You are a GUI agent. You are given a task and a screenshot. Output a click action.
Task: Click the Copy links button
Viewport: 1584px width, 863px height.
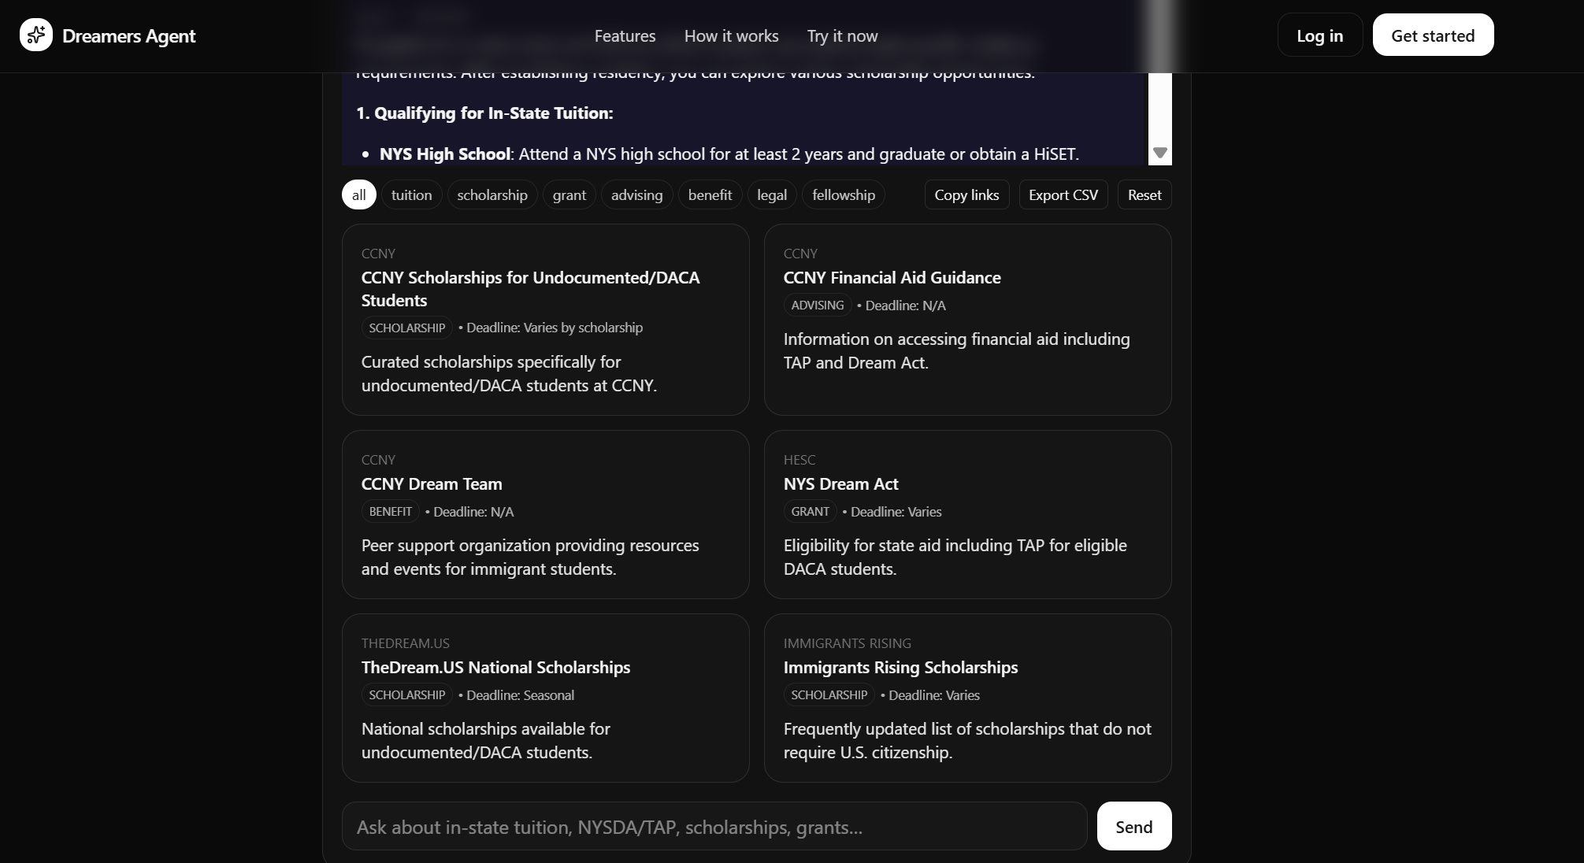(966, 195)
